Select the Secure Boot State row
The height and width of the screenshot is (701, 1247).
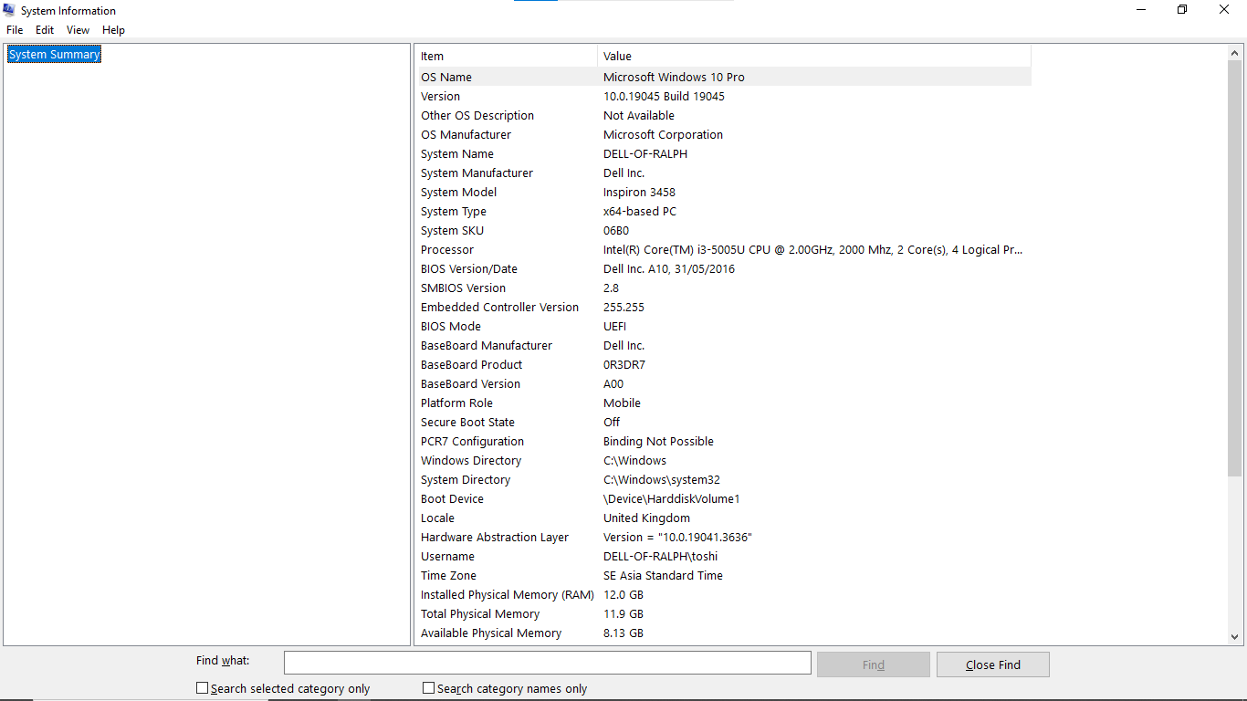pos(725,423)
